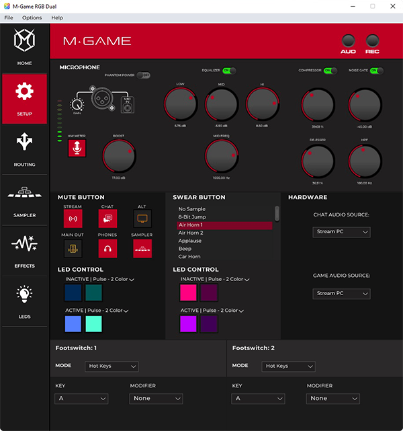Open the Sampler pads icon
Image resolution: width=403 pixels, height=431 pixels.
24,192
